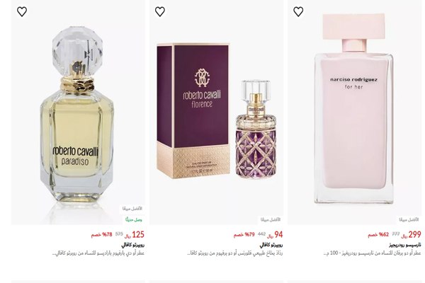425x283 pixels.
Task: Click the 94 riyal price
Action: [275, 234]
